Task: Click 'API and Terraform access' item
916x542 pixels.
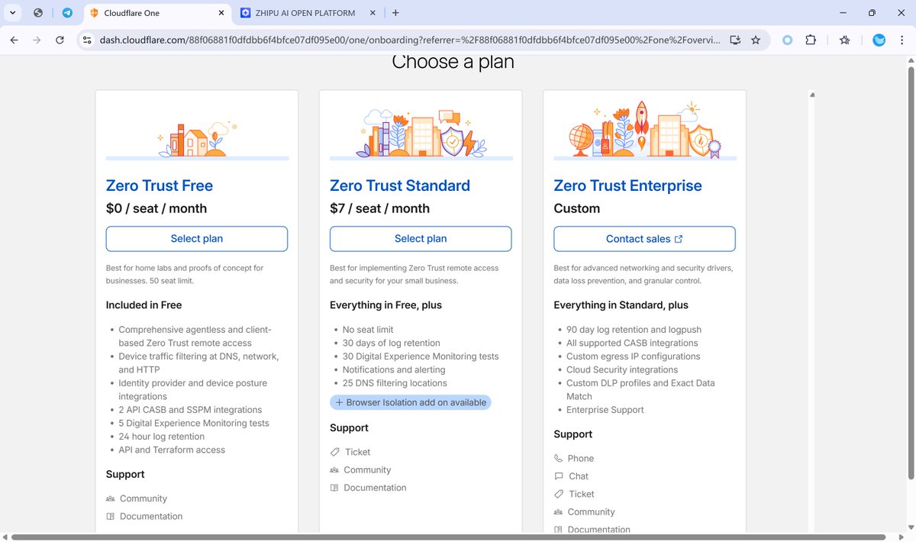Action: (172, 450)
